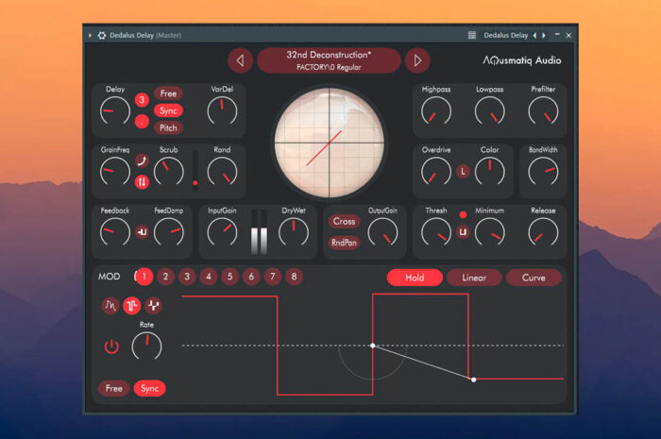Choose Hold interpolation mode
Screen dimensions: 661x439
point(415,278)
